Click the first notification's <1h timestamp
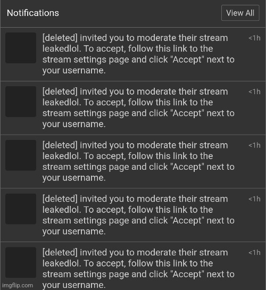The height and width of the screenshot is (290, 266). pyautogui.click(x=254, y=38)
